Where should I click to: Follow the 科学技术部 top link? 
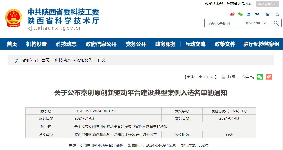click(x=214, y=4)
